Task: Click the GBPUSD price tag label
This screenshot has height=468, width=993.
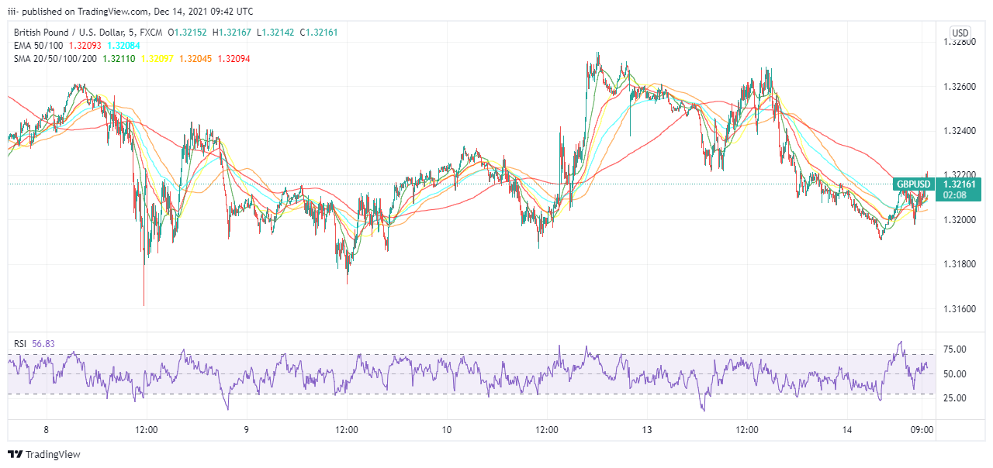Action: 913,184
